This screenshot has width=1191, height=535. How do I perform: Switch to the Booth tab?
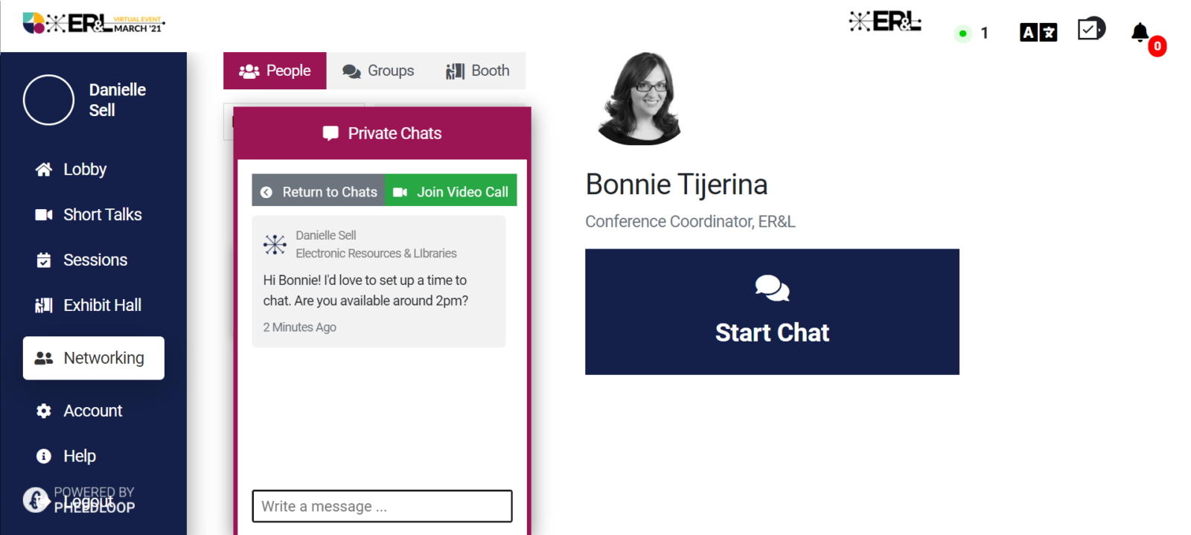tap(478, 71)
